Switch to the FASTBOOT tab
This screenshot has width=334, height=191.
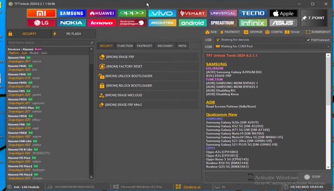(x=144, y=46)
